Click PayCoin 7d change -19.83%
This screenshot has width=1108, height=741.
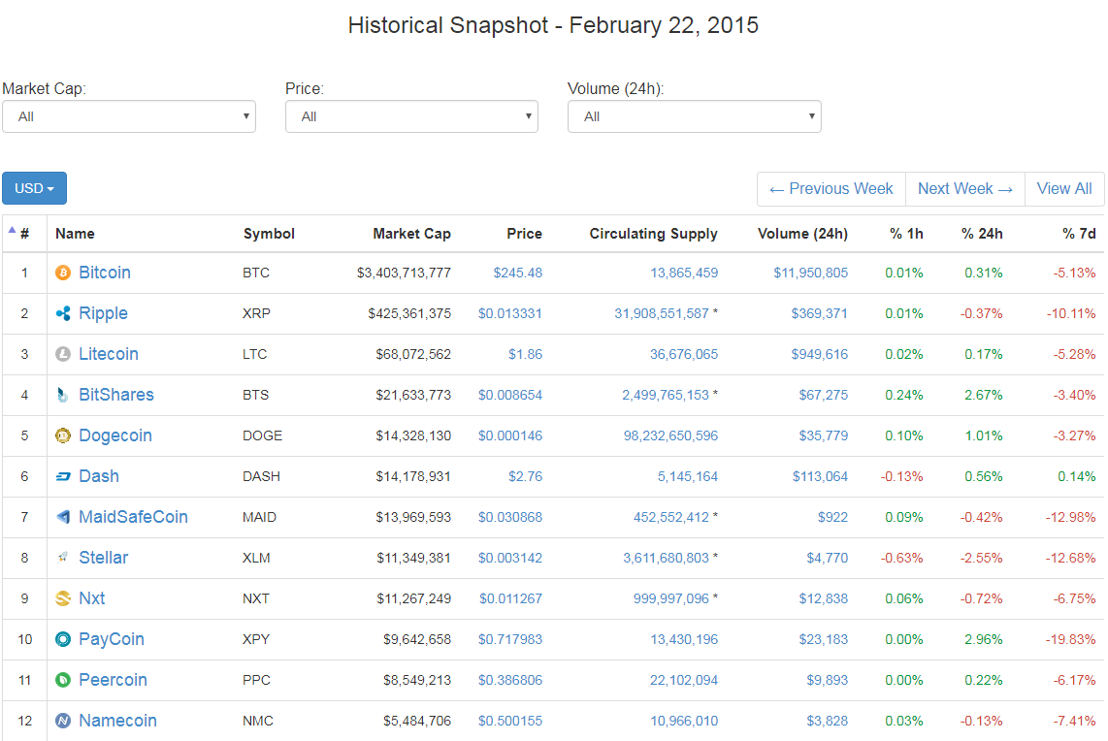1071,639
